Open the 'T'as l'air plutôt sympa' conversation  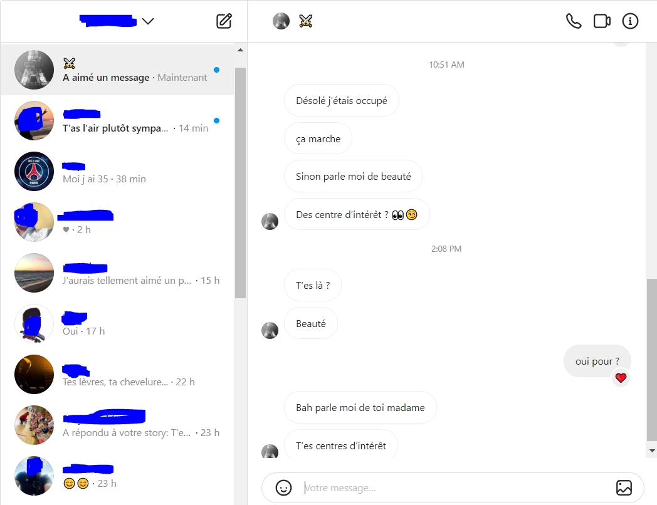coord(117,120)
